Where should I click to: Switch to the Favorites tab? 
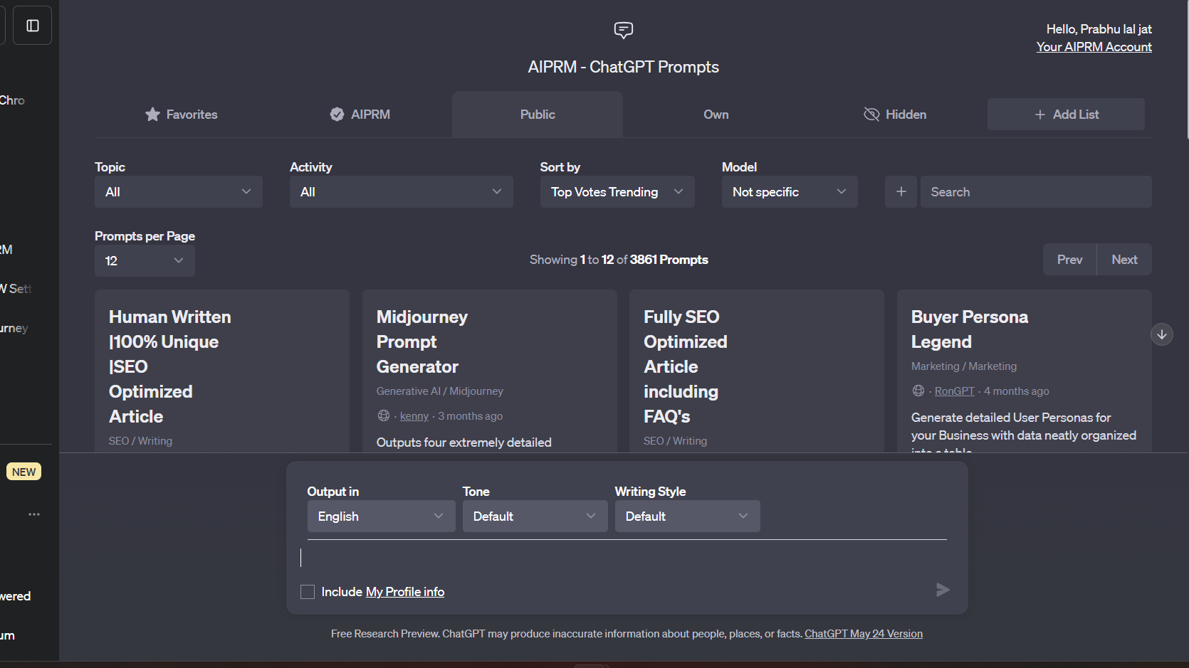181,115
